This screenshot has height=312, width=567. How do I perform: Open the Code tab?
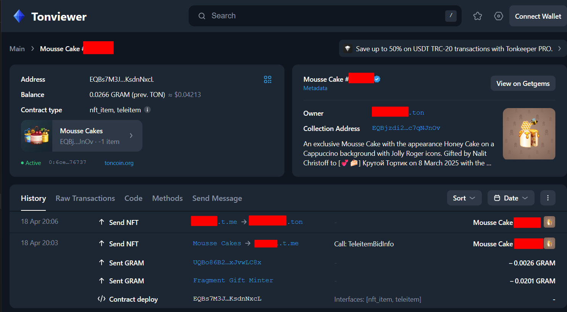pos(133,198)
